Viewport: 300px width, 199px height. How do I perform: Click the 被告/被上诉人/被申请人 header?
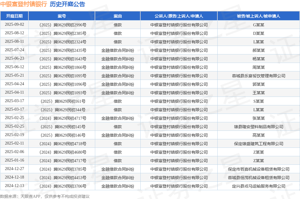pyautogui.click(x=258, y=16)
